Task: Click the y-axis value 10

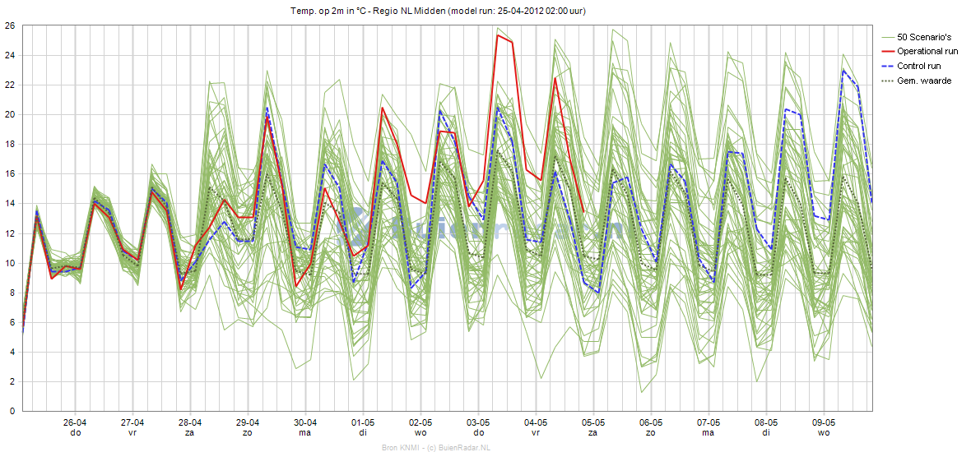Action: [x=10, y=264]
